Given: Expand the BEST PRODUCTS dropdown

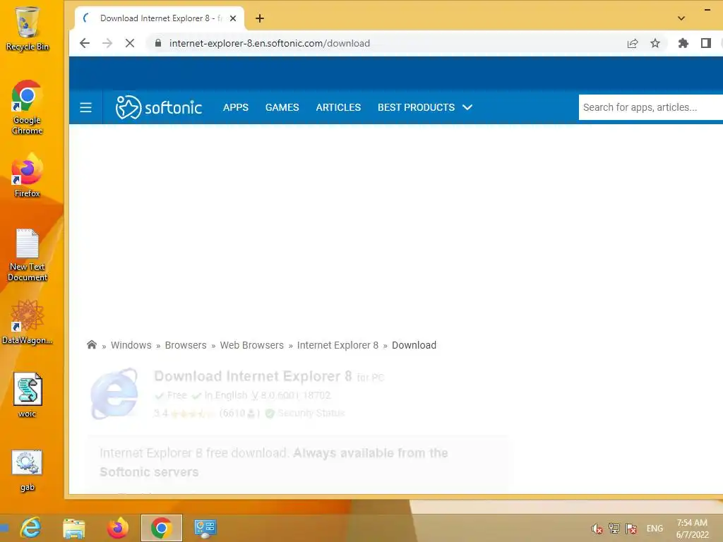Looking at the screenshot, I should point(424,107).
